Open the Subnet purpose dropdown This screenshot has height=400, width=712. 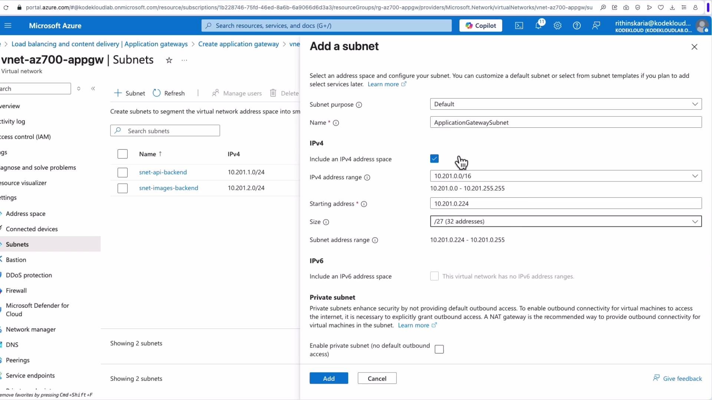tap(566, 104)
